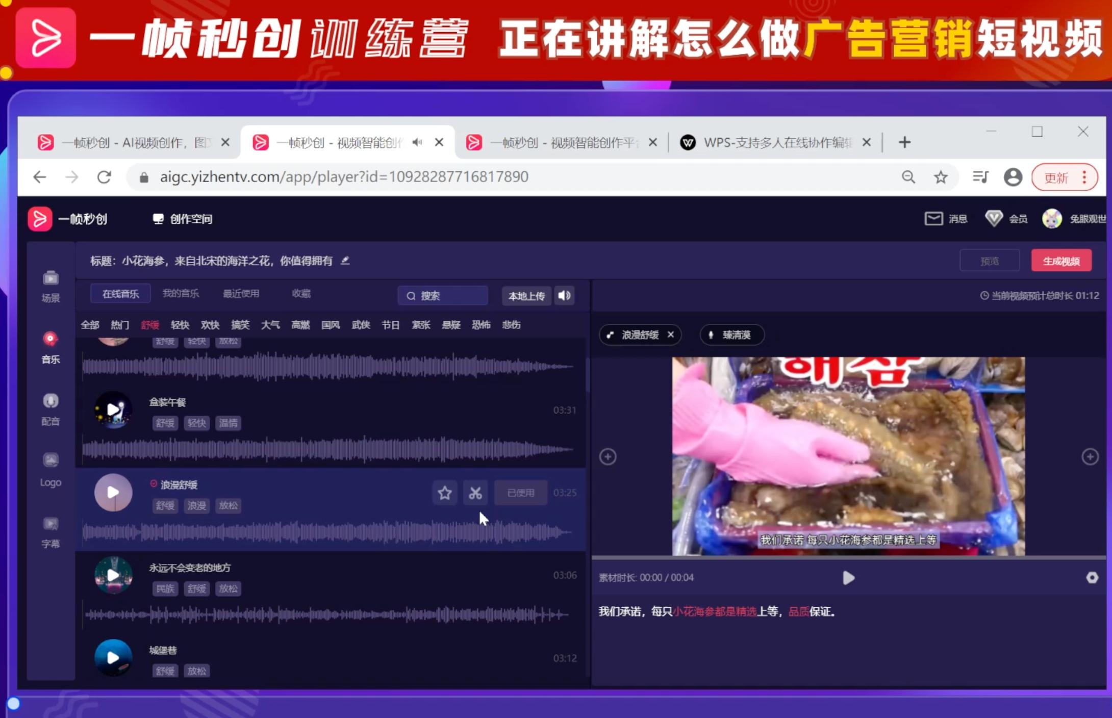Favorite the 浪漫舒缓 track using the star icon
The width and height of the screenshot is (1112, 718).
tap(444, 493)
